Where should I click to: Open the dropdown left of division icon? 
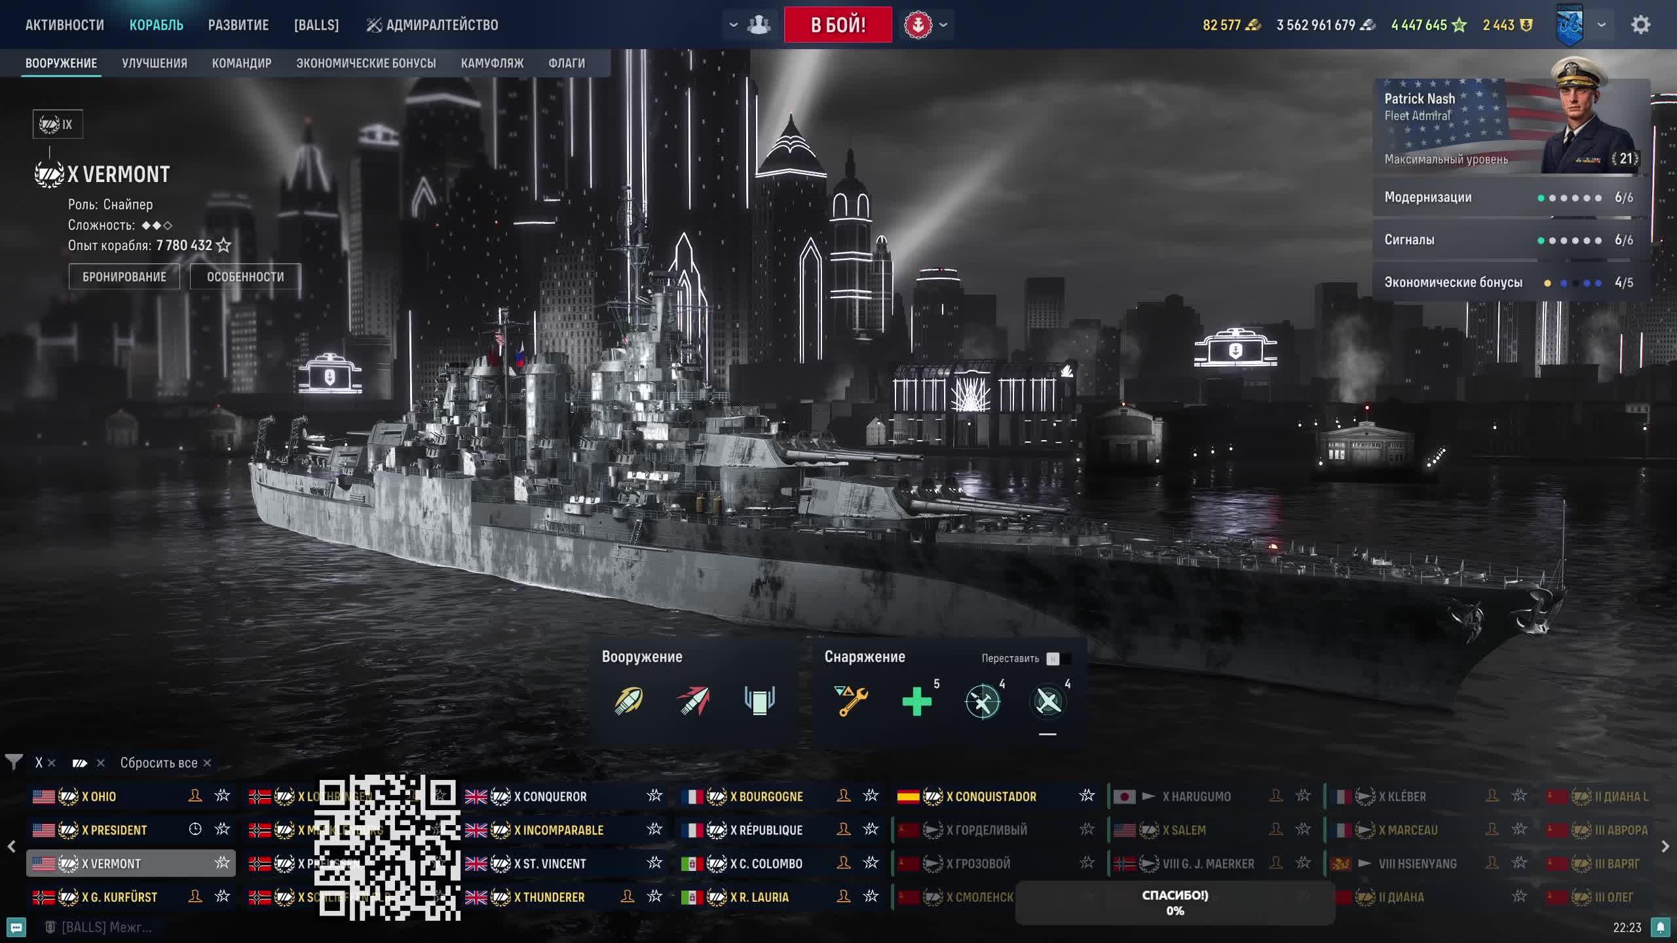734,25
